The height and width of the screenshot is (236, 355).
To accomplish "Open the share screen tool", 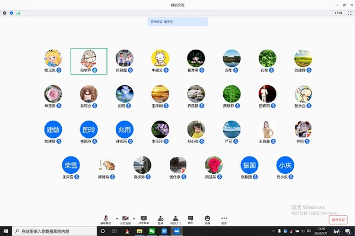I will pyautogui.click(x=144, y=220).
